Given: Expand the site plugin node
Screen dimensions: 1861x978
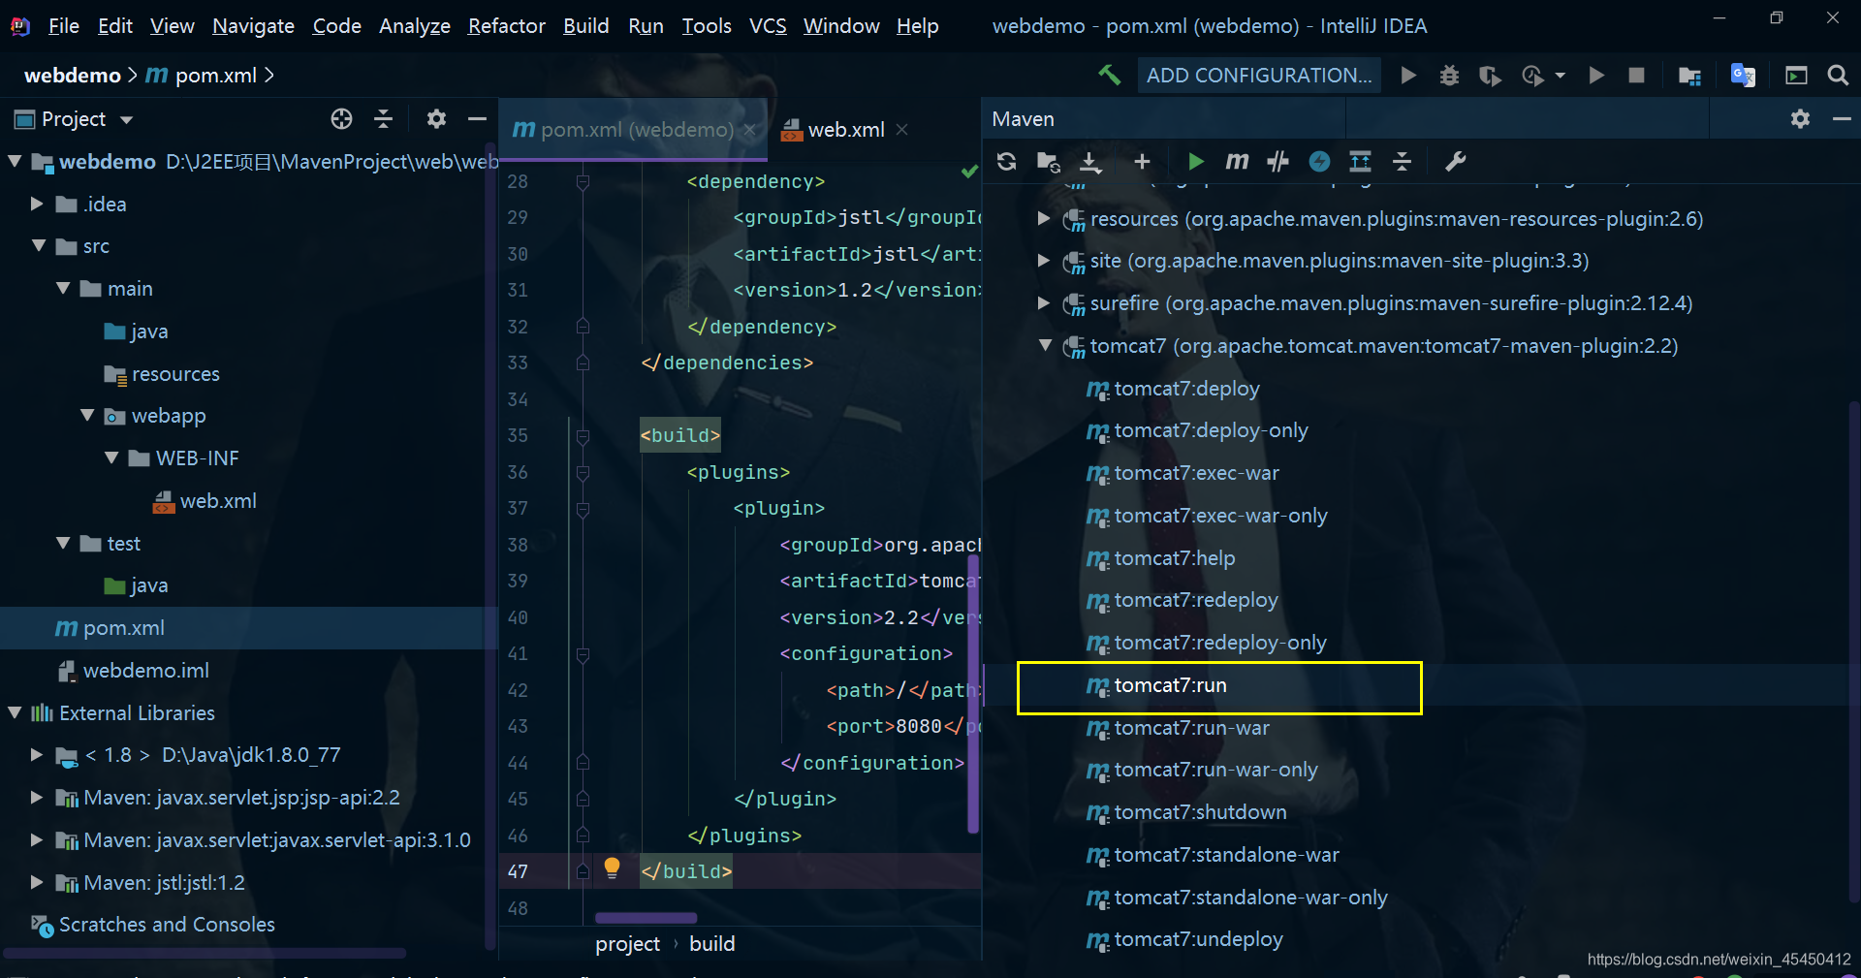Looking at the screenshot, I should click(x=1044, y=260).
